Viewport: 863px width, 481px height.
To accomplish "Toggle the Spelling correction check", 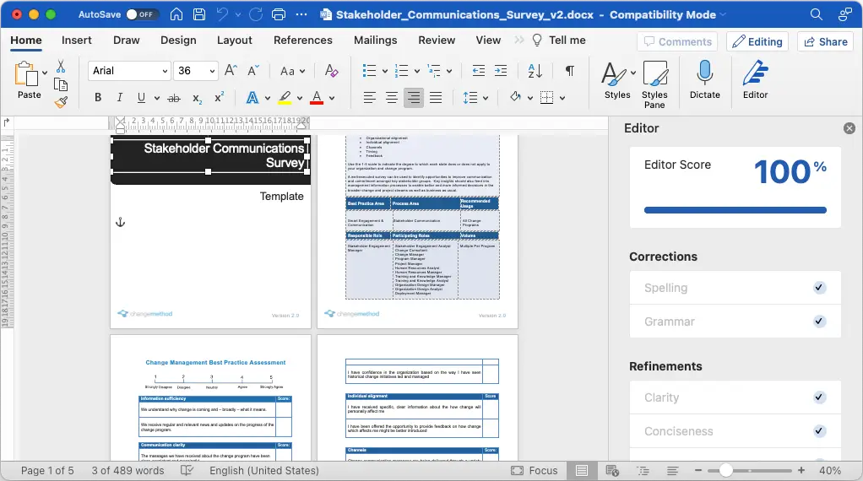I will [819, 288].
